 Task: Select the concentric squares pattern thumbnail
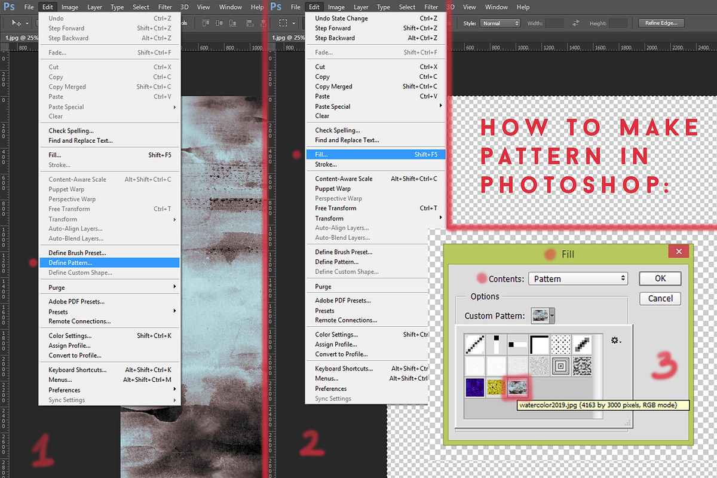click(560, 366)
